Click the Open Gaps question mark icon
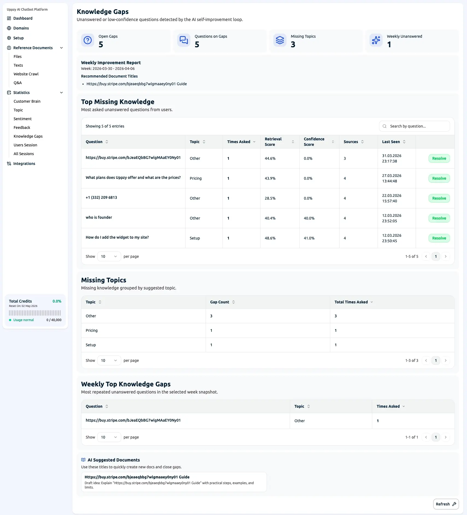Screen dimensions: 467x515 [88, 40]
